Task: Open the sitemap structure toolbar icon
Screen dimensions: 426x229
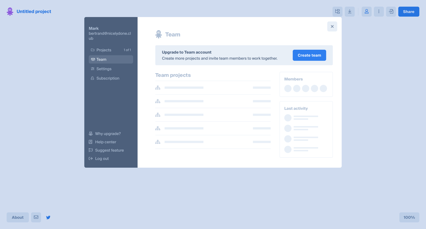Action: coord(337,12)
